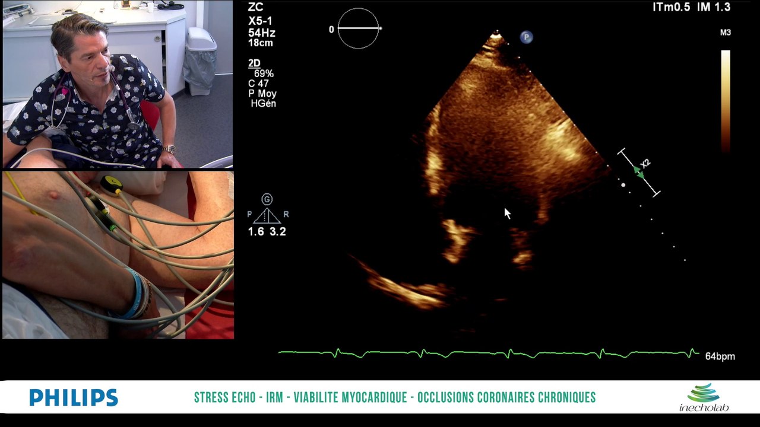This screenshot has width=760, height=427.
Task: Click the grayscale M3 color map bar
Action: (726, 101)
